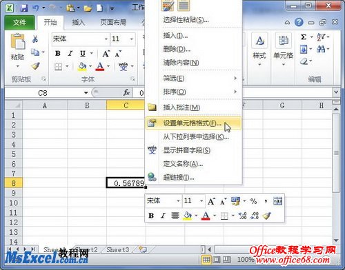The width and height of the screenshot is (345, 270).
Task: Click the Fill down icon in editing group
Action: pyautogui.click(x=304, y=49)
